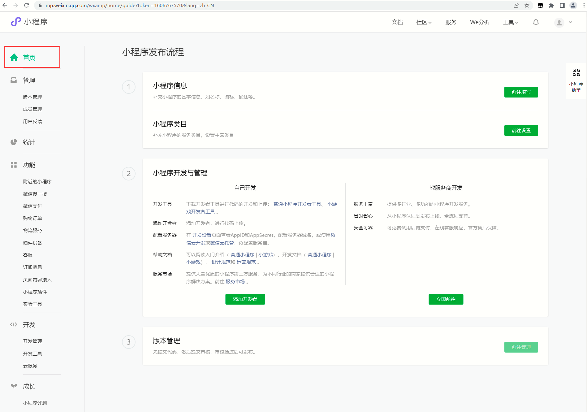Select 附近的小程序 in sidebar
Screen dimensions: 587x412
pos(37,181)
